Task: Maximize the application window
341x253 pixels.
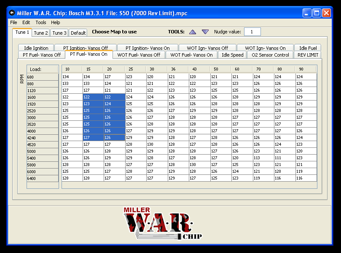Action: tap(317, 13)
